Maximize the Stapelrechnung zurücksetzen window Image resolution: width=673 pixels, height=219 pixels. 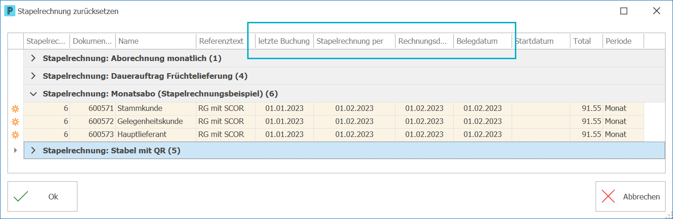pyautogui.click(x=624, y=11)
